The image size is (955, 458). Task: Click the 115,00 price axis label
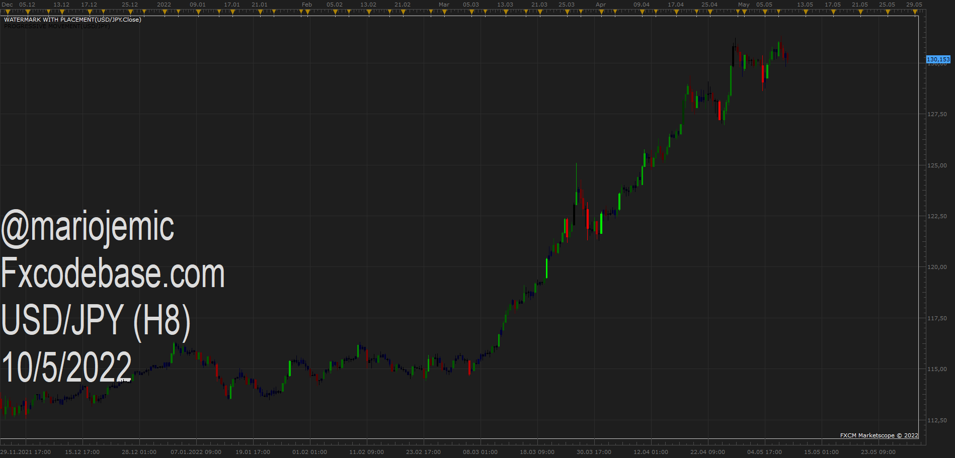pyautogui.click(x=937, y=369)
